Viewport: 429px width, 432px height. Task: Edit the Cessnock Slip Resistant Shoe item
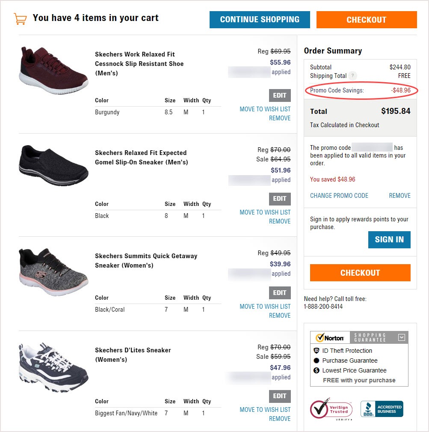pos(280,95)
